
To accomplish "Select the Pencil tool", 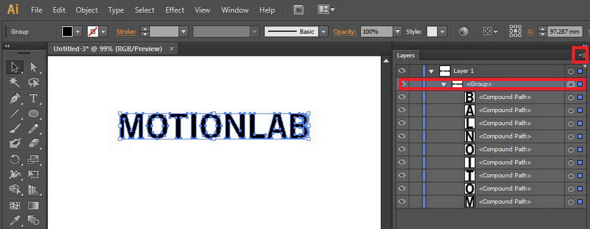I will (34, 128).
